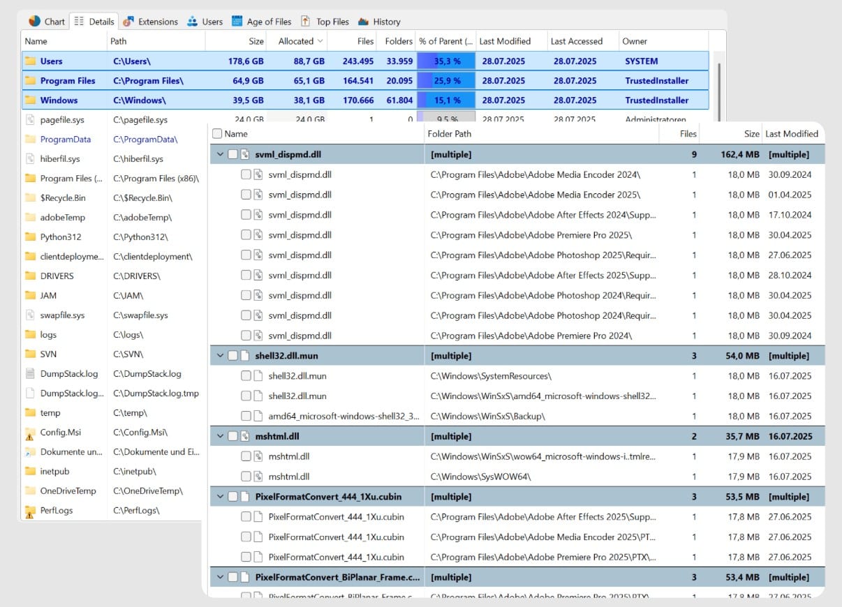The height and width of the screenshot is (607, 842).
Task: Select the clientdeployment path cell
Action: [x=153, y=256]
